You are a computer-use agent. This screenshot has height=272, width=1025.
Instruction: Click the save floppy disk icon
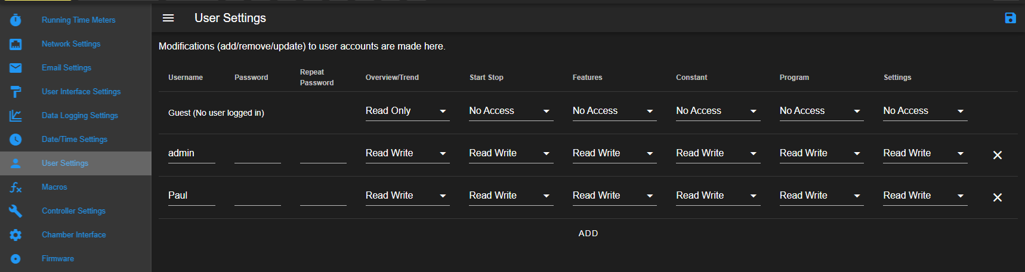(1010, 18)
